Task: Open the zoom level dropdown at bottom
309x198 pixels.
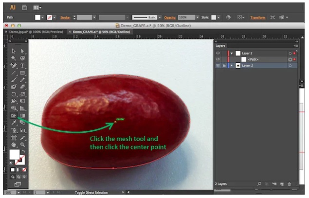Action: (x=18, y=193)
